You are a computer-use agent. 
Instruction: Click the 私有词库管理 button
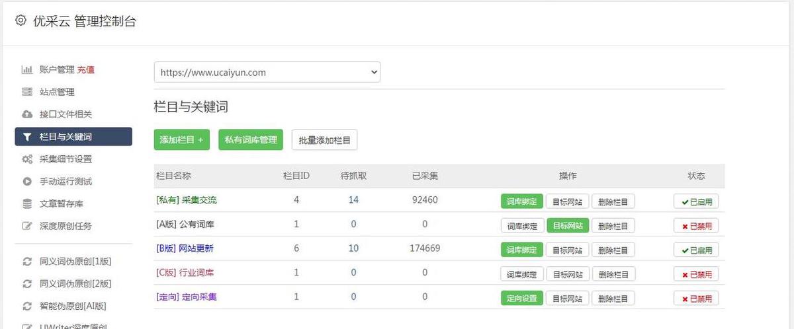click(x=251, y=140)
